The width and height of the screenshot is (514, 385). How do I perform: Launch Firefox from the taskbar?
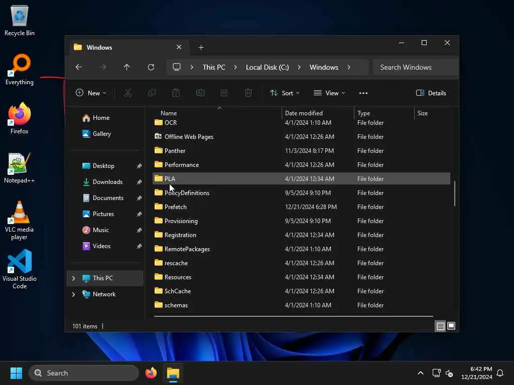pos(151,373)
